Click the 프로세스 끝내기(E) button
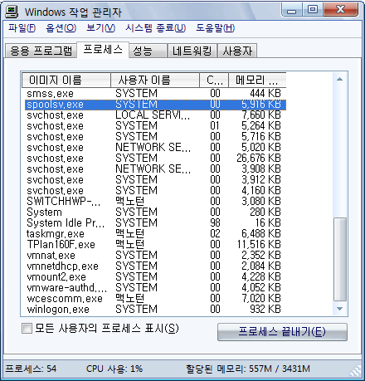 [282, 332]
